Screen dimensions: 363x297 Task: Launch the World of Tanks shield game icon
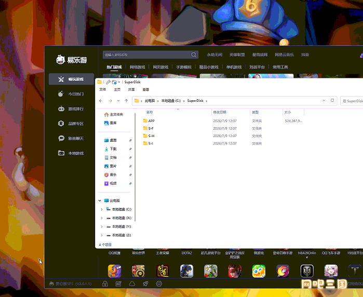pos(307,271)
